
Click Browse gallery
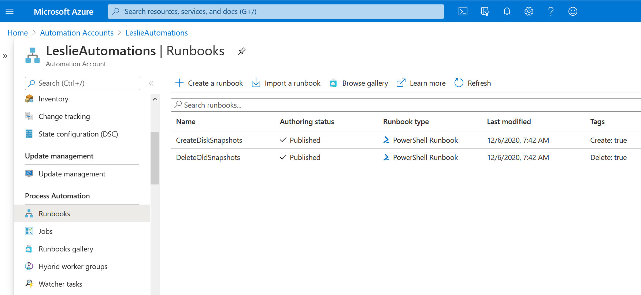[359, 83]
